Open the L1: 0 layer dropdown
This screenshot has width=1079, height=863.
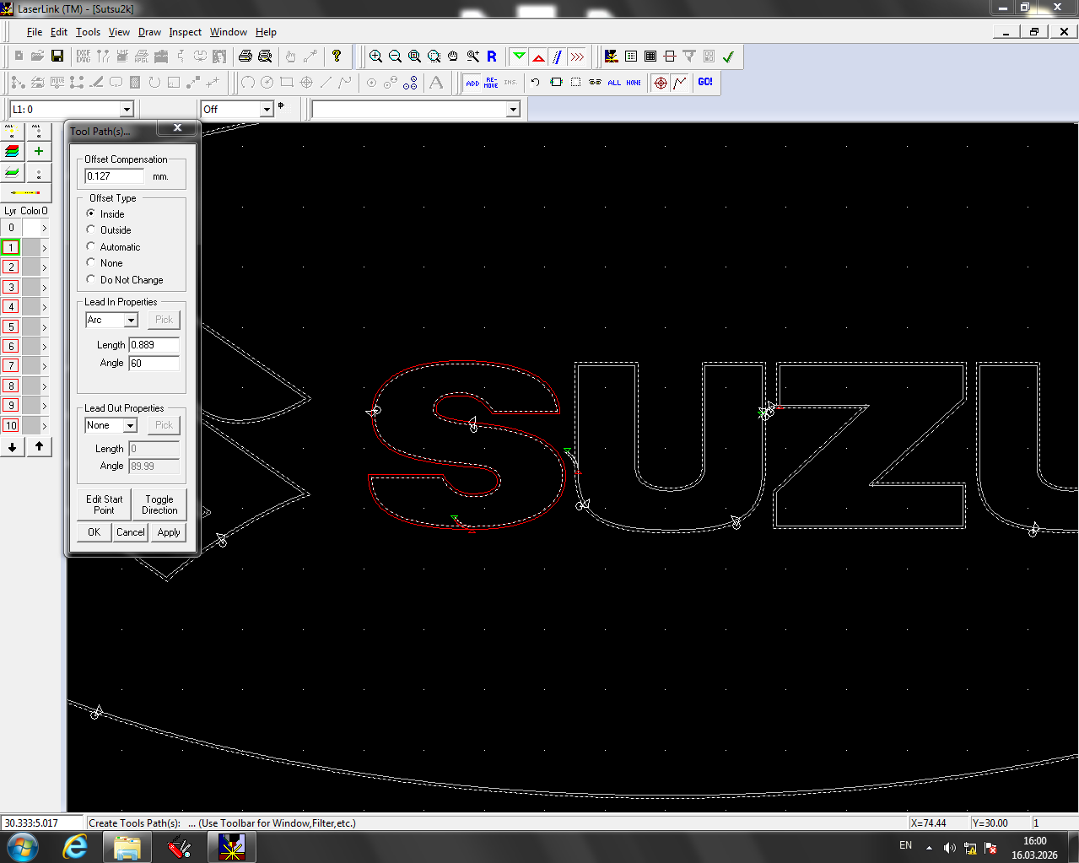coord(127,110)
